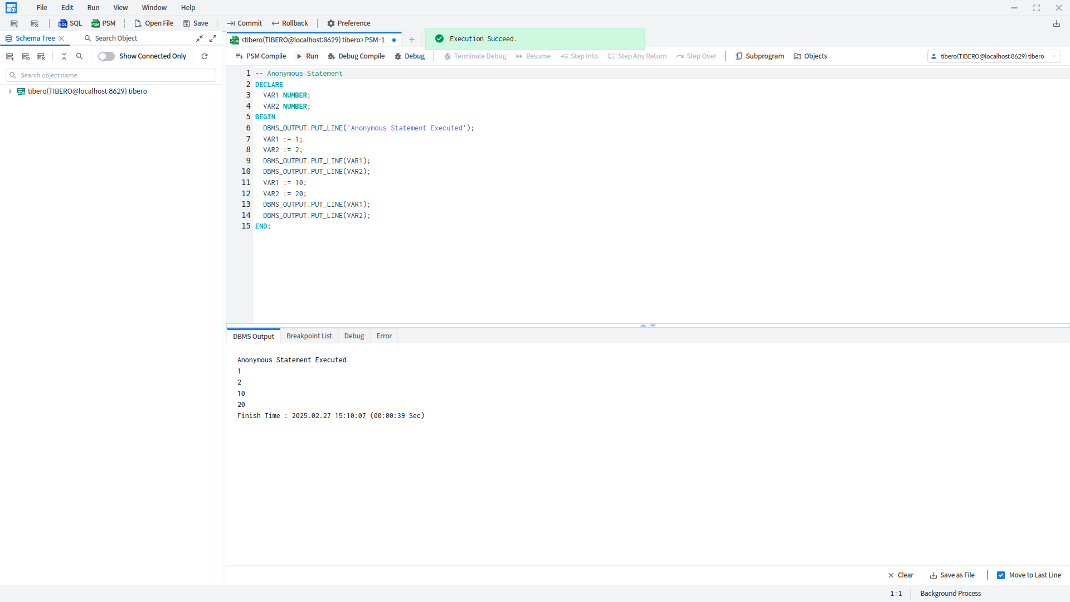Clear the DBMS output

click(901, 575)
